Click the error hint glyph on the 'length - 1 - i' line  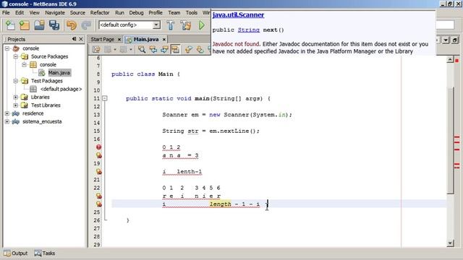[x=98, y=204]
